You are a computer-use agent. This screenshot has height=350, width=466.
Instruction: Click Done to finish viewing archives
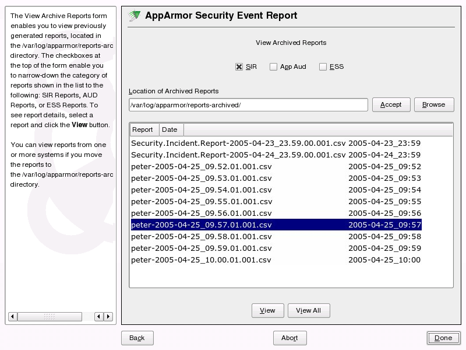(x=443, y=338)
